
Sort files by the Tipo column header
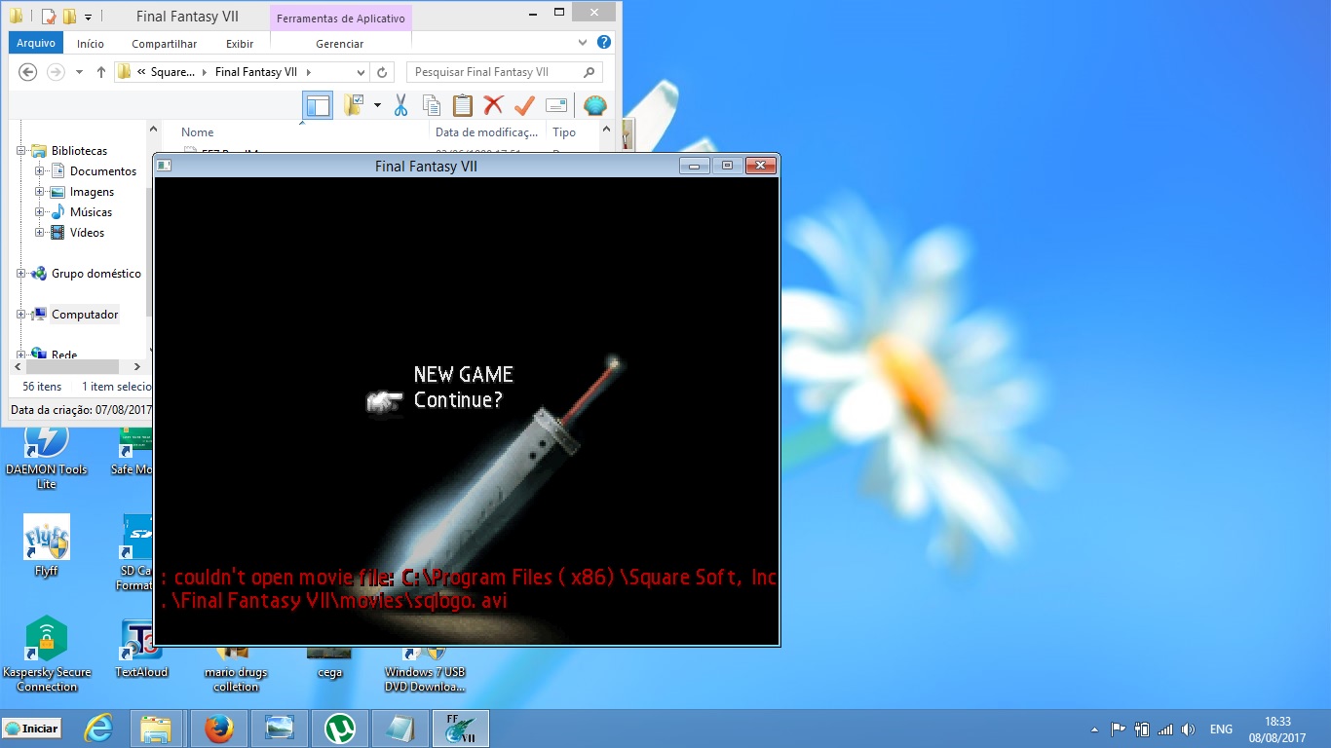(563, 132)
